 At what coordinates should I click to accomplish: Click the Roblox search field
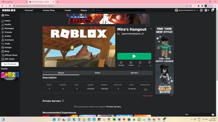119,10
